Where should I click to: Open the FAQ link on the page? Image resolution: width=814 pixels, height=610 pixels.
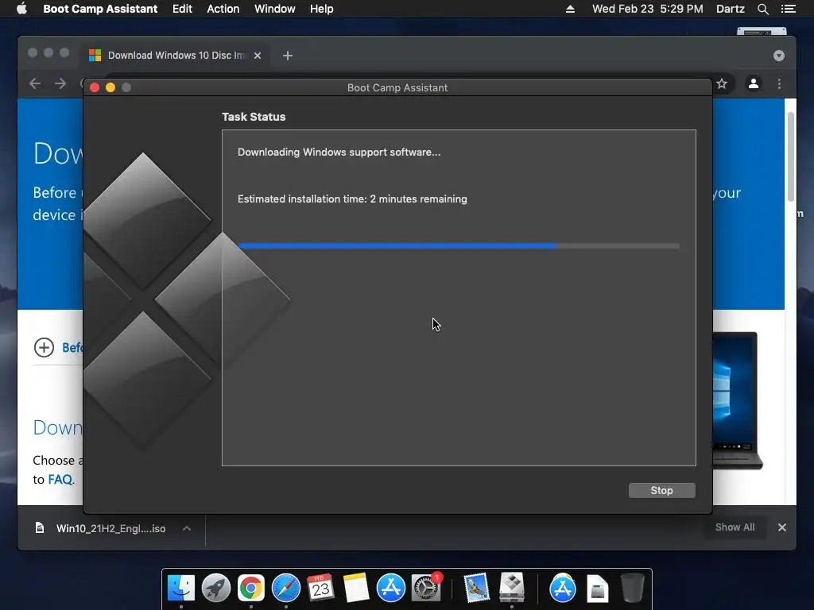tap(60, 479)
